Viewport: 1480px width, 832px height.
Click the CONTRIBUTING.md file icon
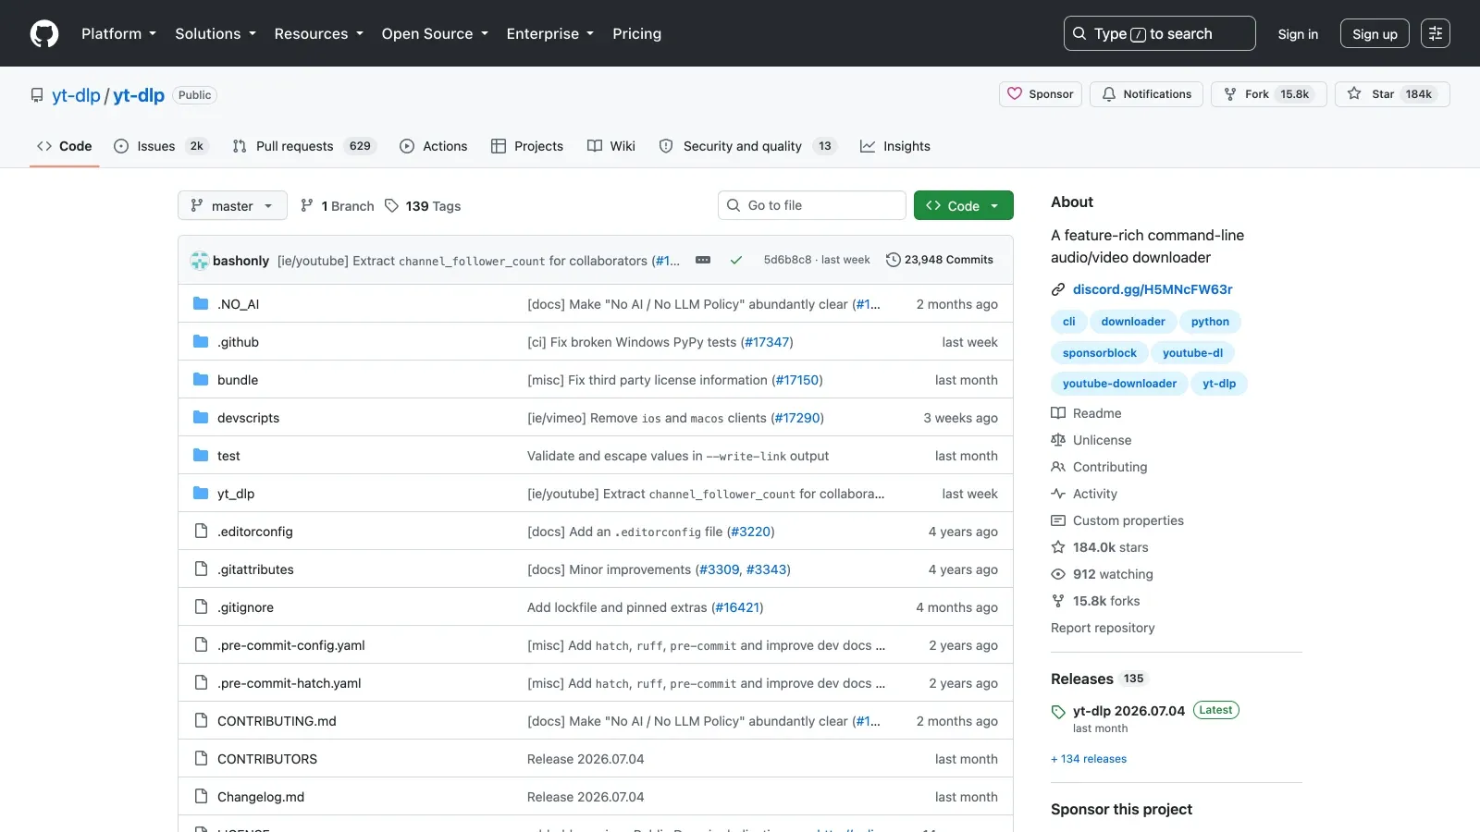coord(201,720)
